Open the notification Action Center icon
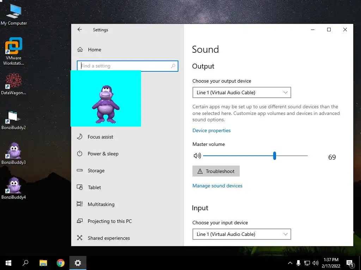This screenshot has height=270, width=361. (x=350, y=263)
